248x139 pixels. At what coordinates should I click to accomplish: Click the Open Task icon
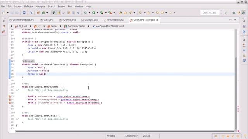125,13
